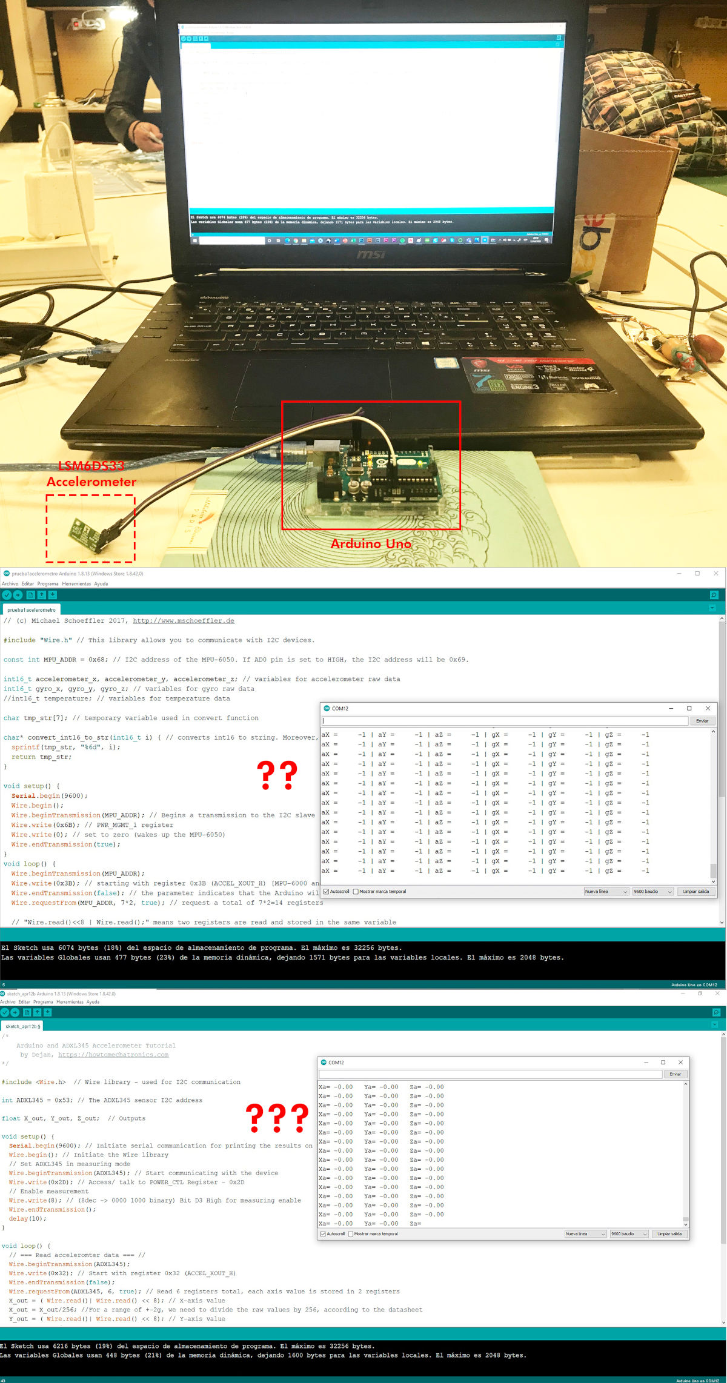Click Enviar in the Xa/Ya/Za serial monitor
This screenshot has height=1383, width=727.
(676, 1074)
